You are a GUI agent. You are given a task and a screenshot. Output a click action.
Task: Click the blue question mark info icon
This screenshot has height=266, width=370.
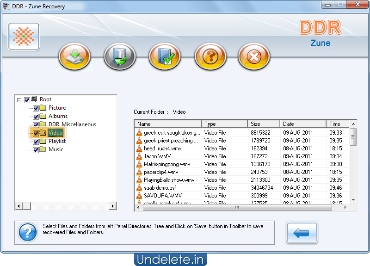28,233
